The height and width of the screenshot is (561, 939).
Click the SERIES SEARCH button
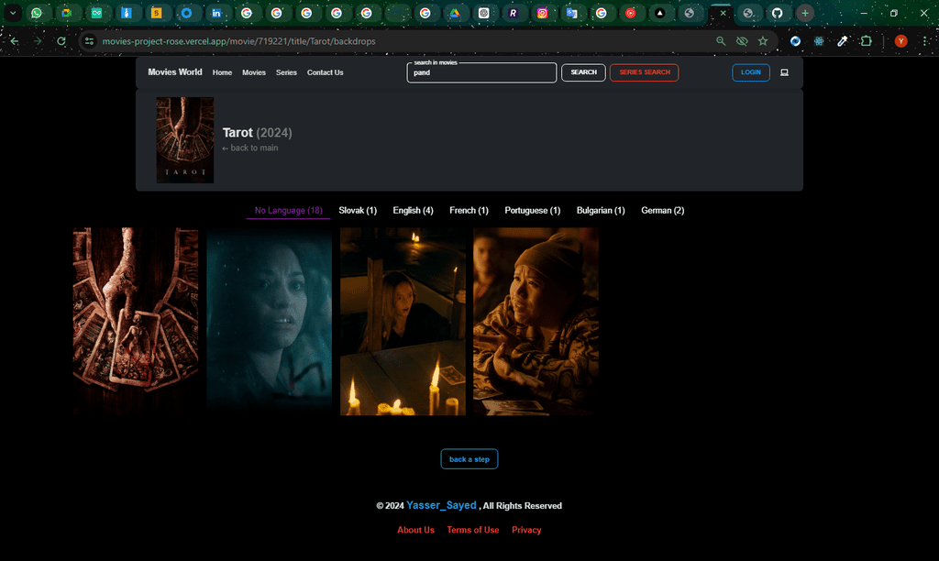pyautogui.click(x=645, y=72)
